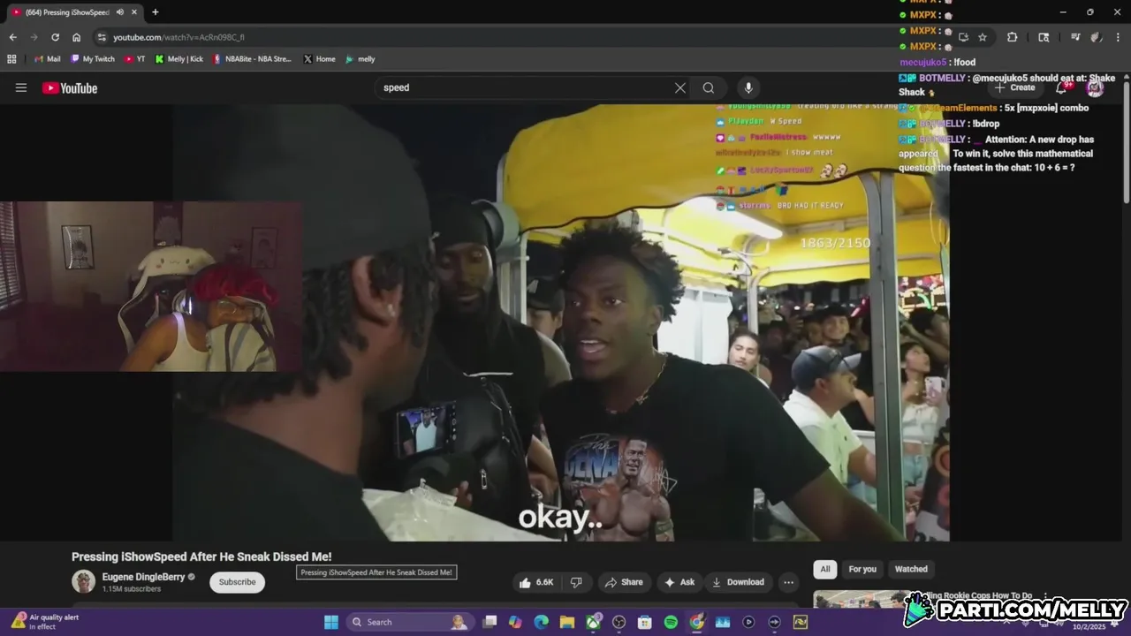Open YouTube notifications bell

point(1061,87)
